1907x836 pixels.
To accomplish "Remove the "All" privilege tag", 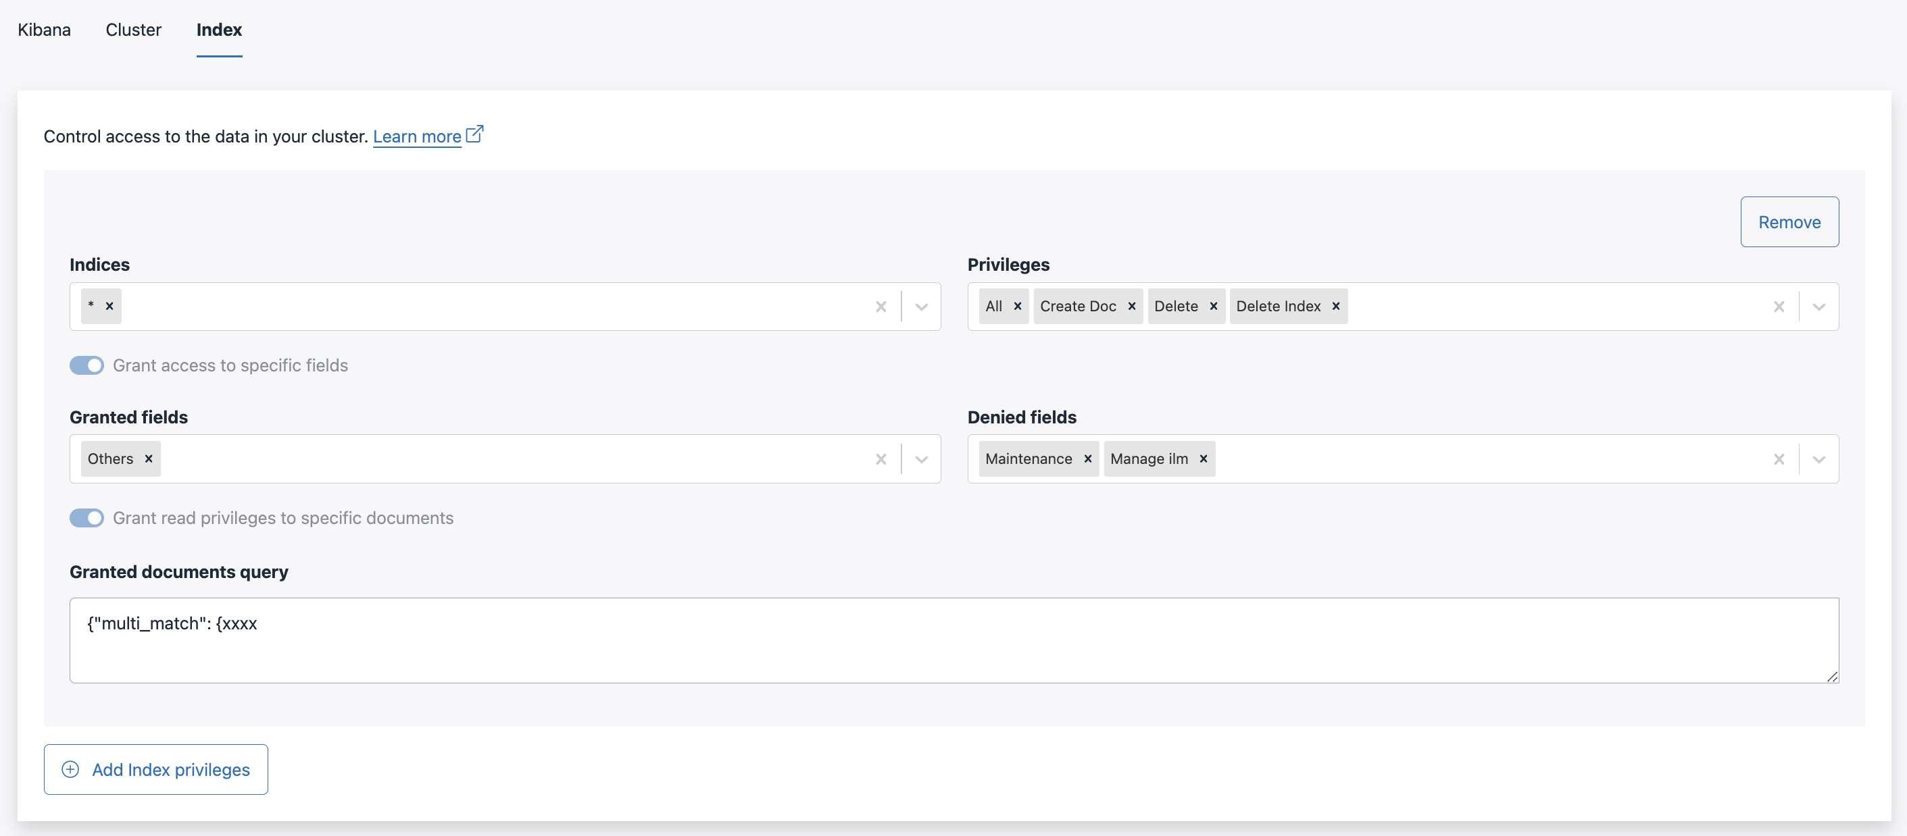I will 1017,305.
